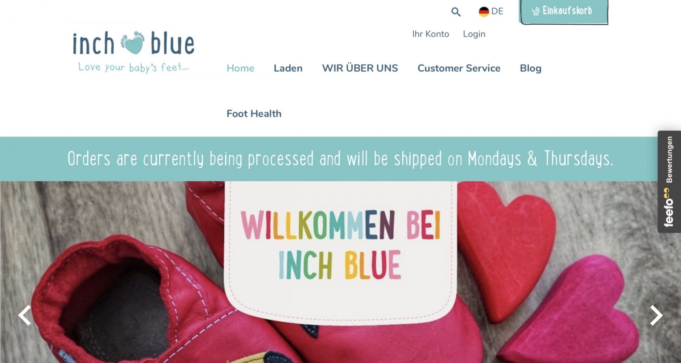Viewport: 681px width, 363px height.
Task: Expand the Customer Service menu
Action: click(459, 68)
